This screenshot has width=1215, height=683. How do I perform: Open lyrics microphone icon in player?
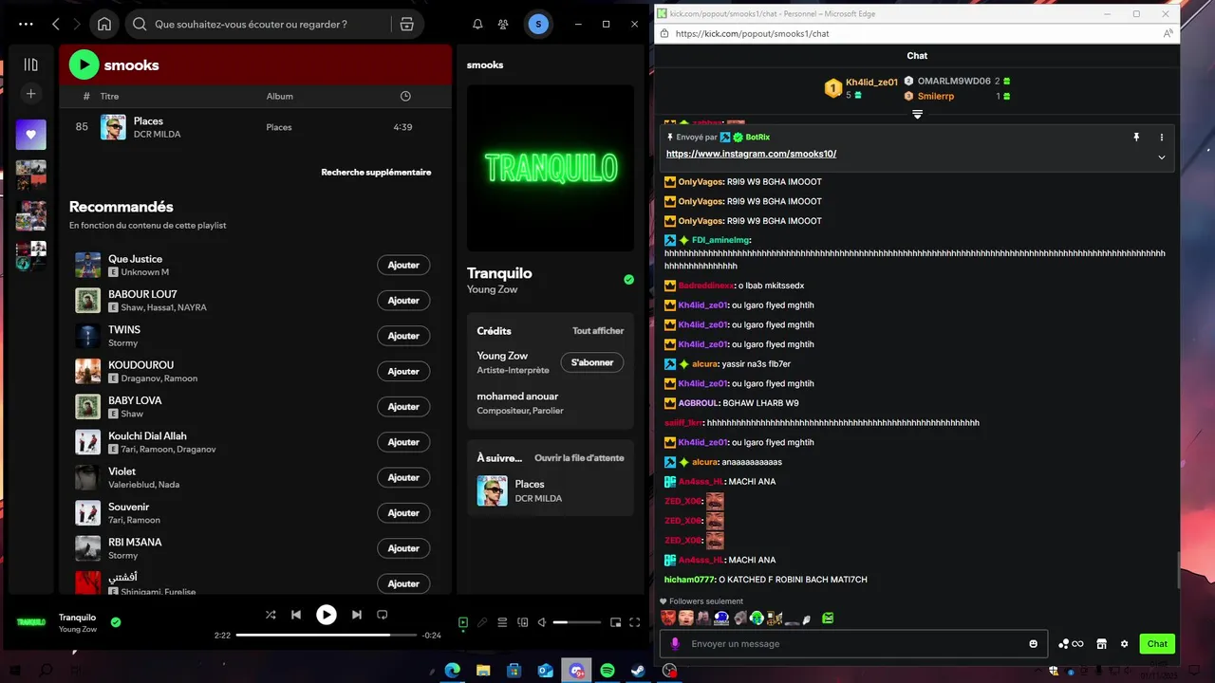click(482, 622)
